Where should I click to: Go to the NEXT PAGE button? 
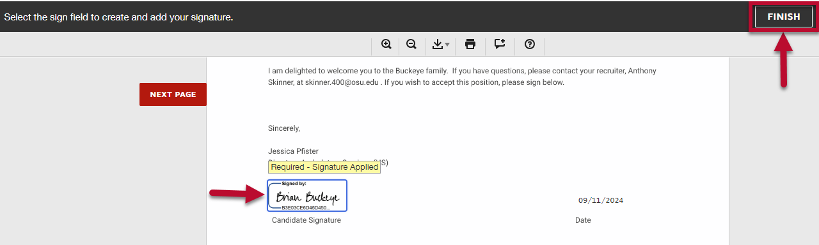[x=173, y=94]
